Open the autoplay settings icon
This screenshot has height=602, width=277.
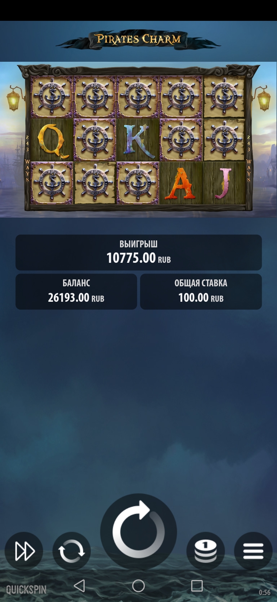click(x=72, y=551)
